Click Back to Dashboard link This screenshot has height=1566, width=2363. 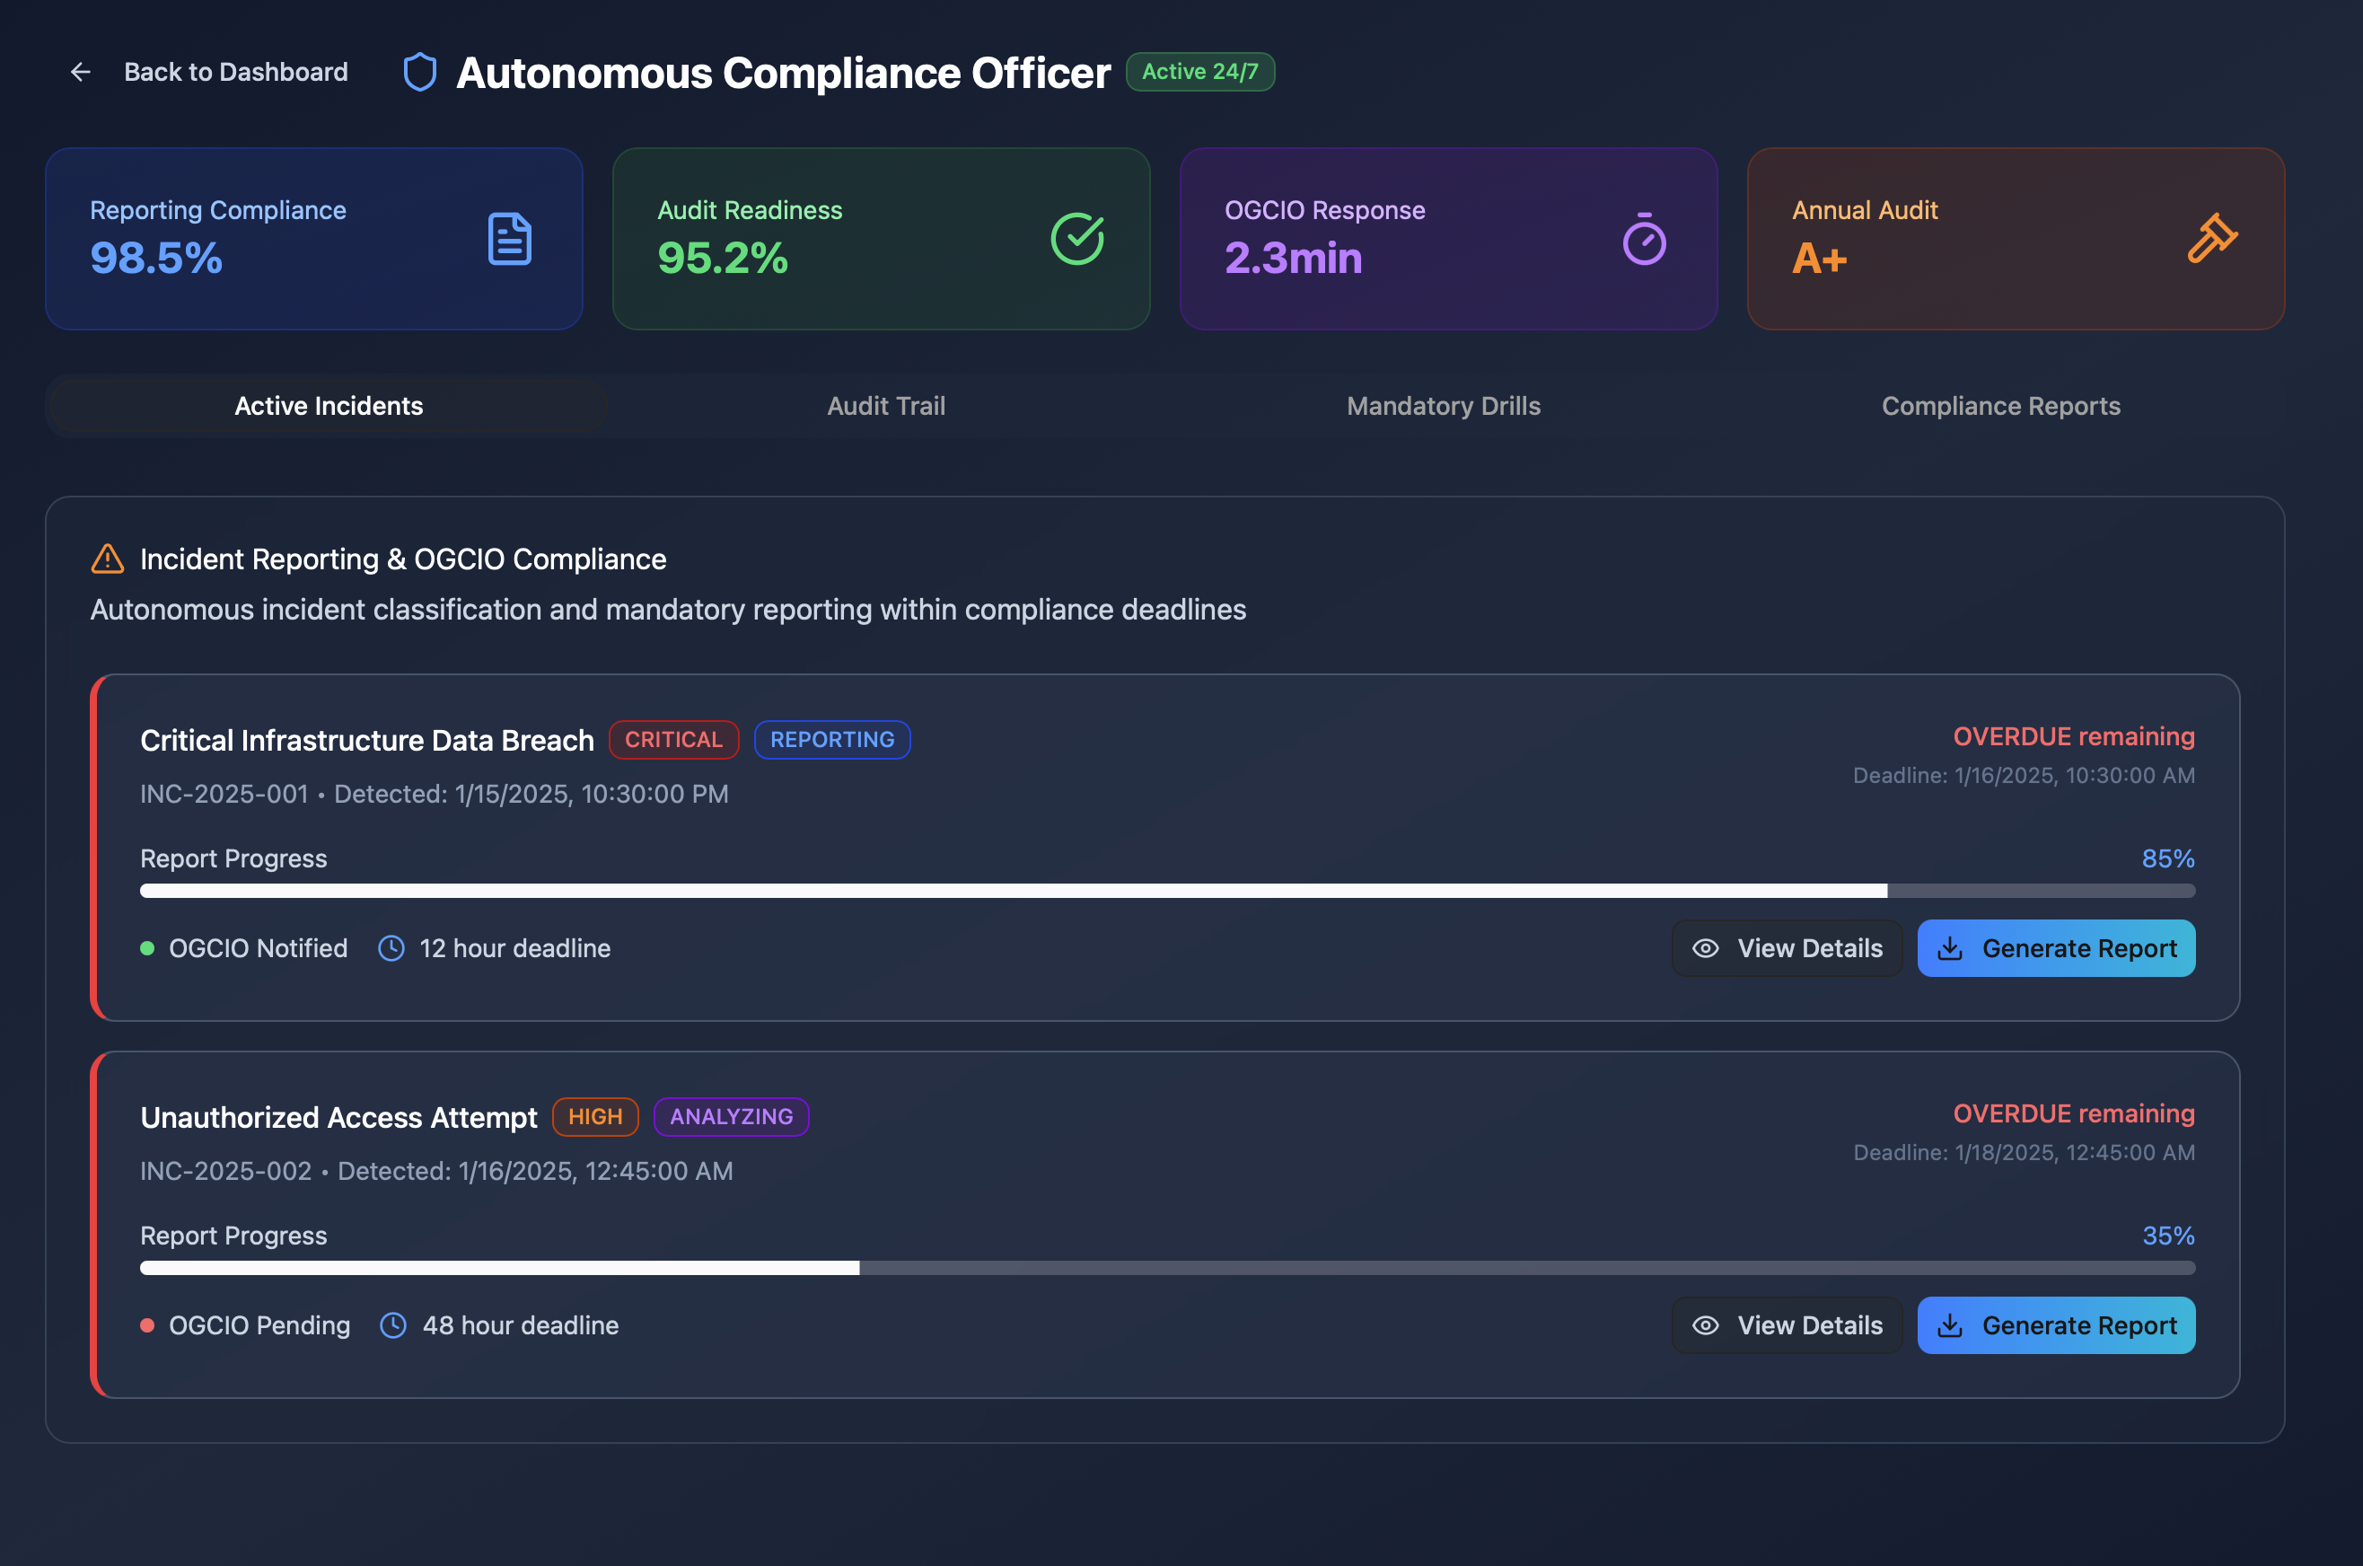(235, 72)
